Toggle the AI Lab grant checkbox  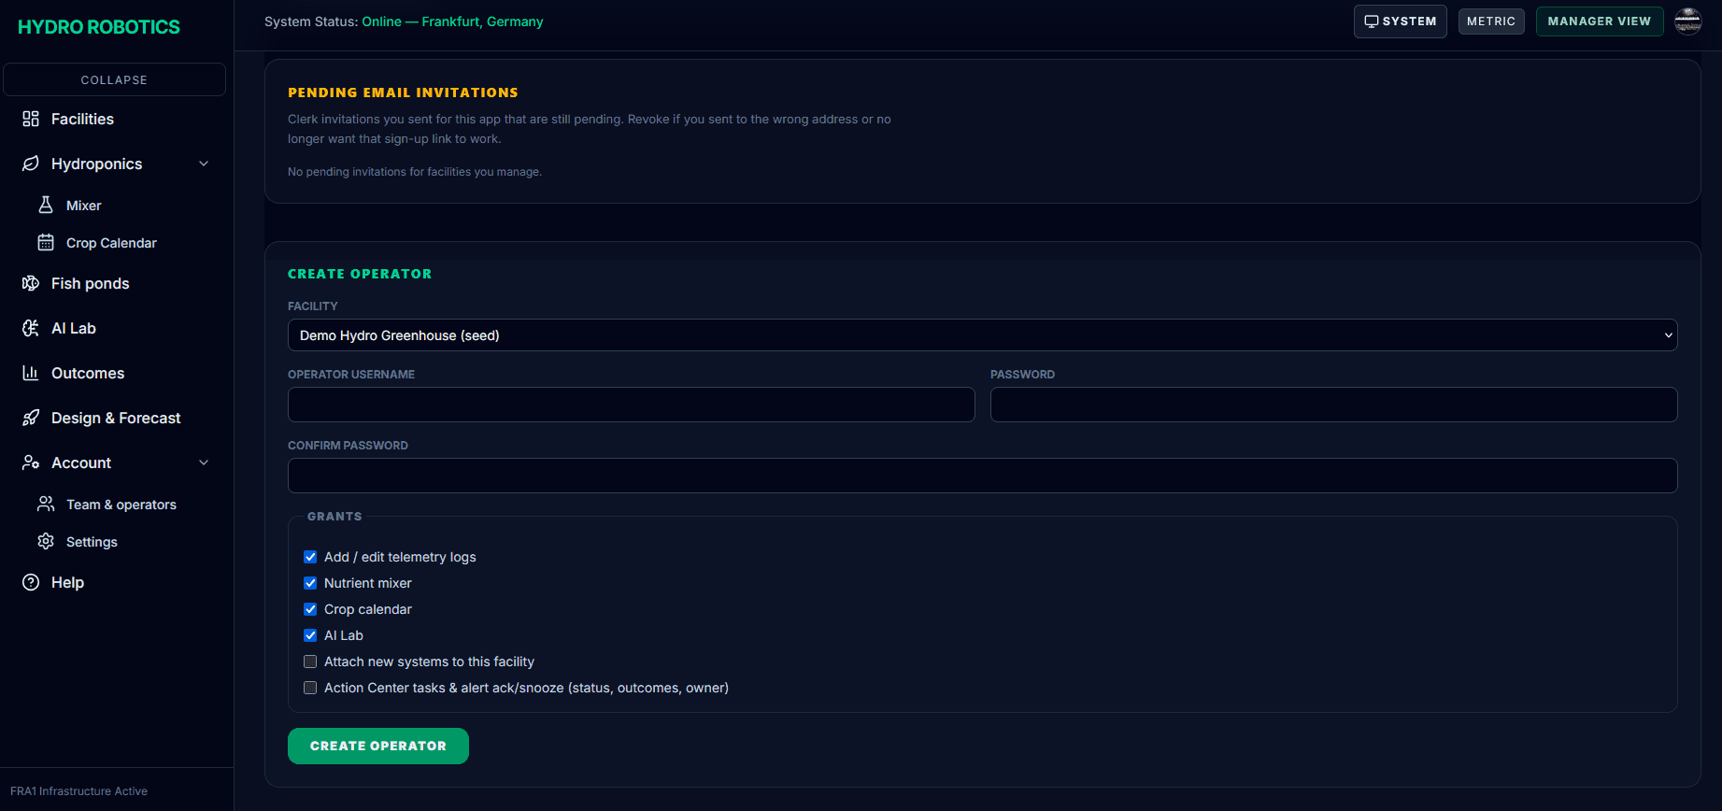[x=310, y=635]
